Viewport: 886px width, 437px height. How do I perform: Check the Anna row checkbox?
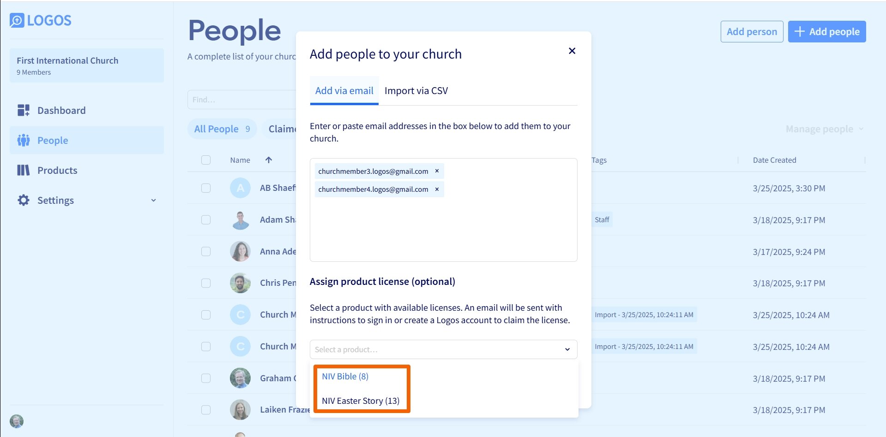(206, 251)
